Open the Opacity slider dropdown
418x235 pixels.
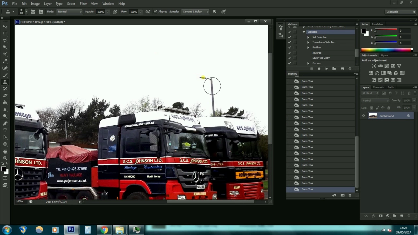pyautogui.click(x=107, y=12)
